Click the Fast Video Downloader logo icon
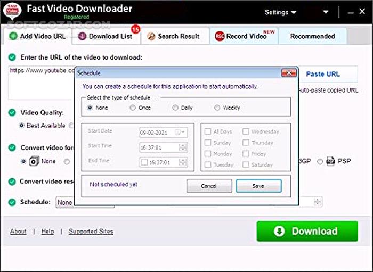The image size is (373, 272). (x=12, y=11)
